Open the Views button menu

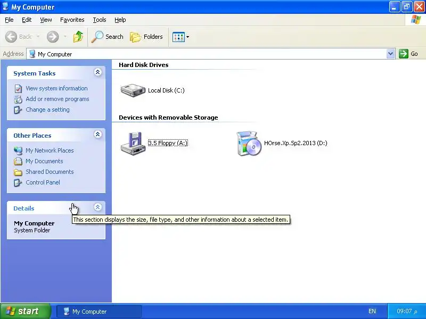click(181, 37)
